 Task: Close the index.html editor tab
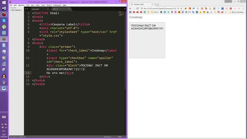(48, 9)
